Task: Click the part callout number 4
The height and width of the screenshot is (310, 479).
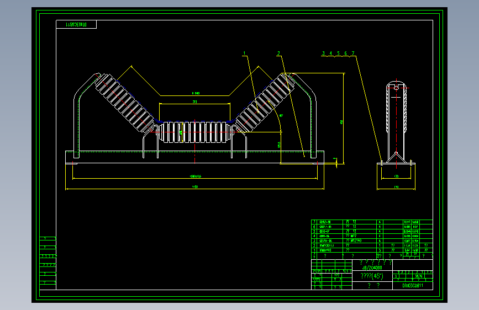Action: point(330,53)
